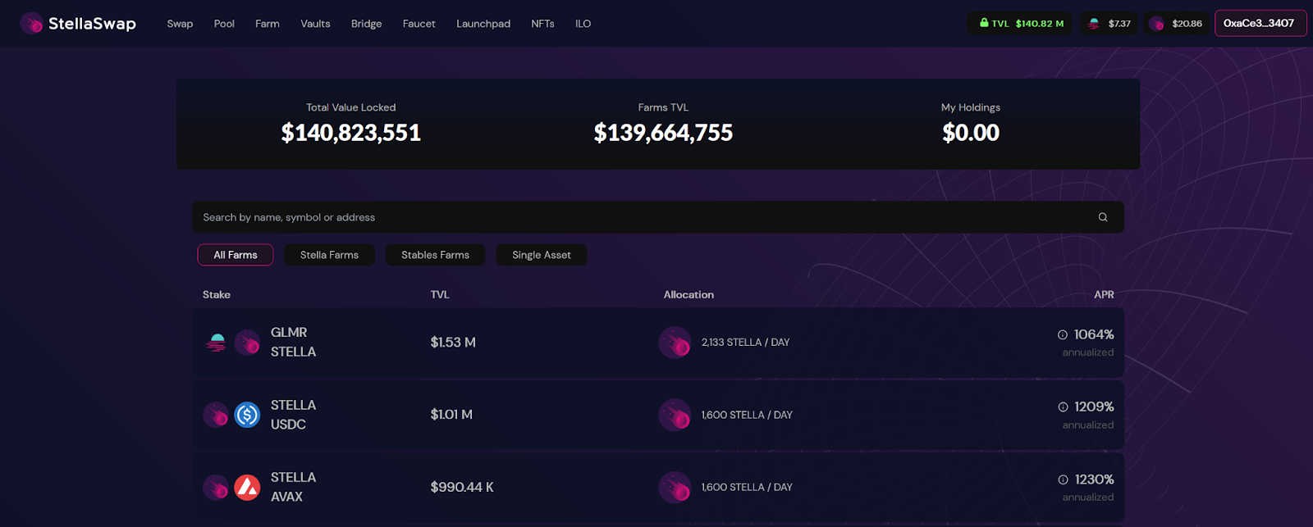
Task: Open wallet account 0xaCe3...3407
Action: 1260,23
